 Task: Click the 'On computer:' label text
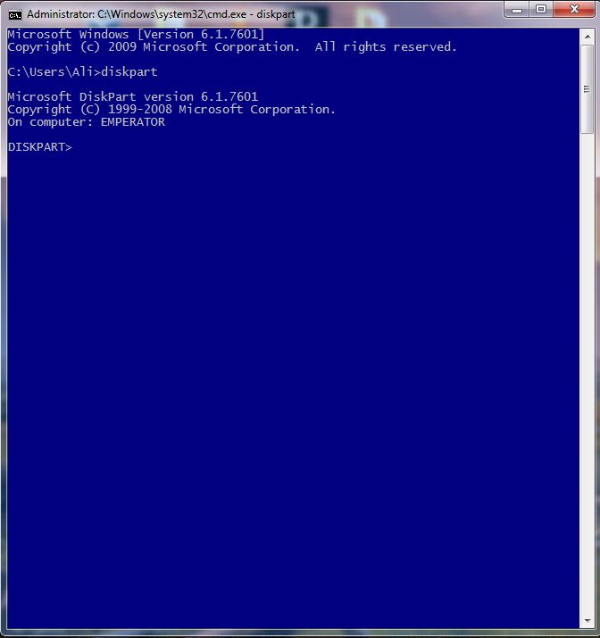click(51, 122)
